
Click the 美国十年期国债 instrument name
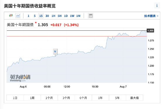click(20, 25)
